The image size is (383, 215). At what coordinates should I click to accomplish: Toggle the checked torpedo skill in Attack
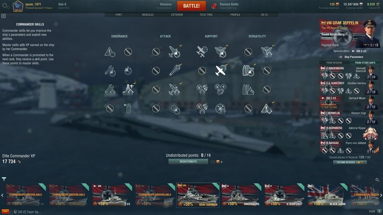[x=174, y=70]
